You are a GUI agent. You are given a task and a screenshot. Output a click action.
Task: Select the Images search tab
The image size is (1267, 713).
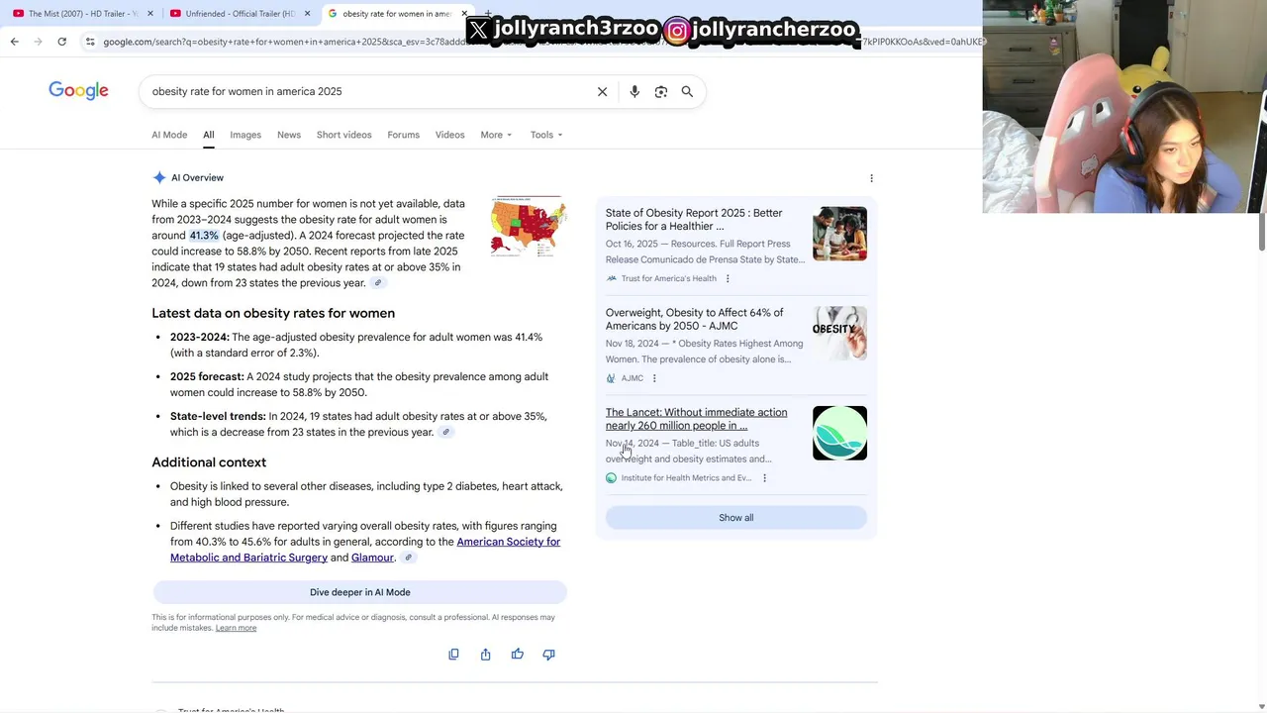(x=245, y=135)
